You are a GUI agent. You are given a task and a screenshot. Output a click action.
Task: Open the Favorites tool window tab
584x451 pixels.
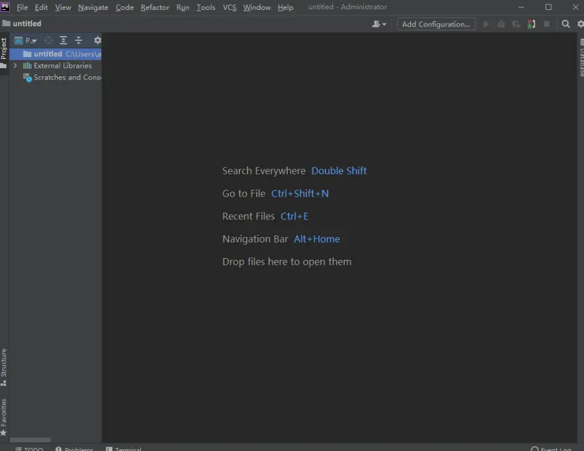coord(4,417)
